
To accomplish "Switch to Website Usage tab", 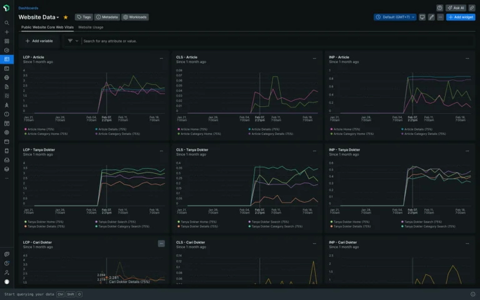I will click(x=91, y=27).
